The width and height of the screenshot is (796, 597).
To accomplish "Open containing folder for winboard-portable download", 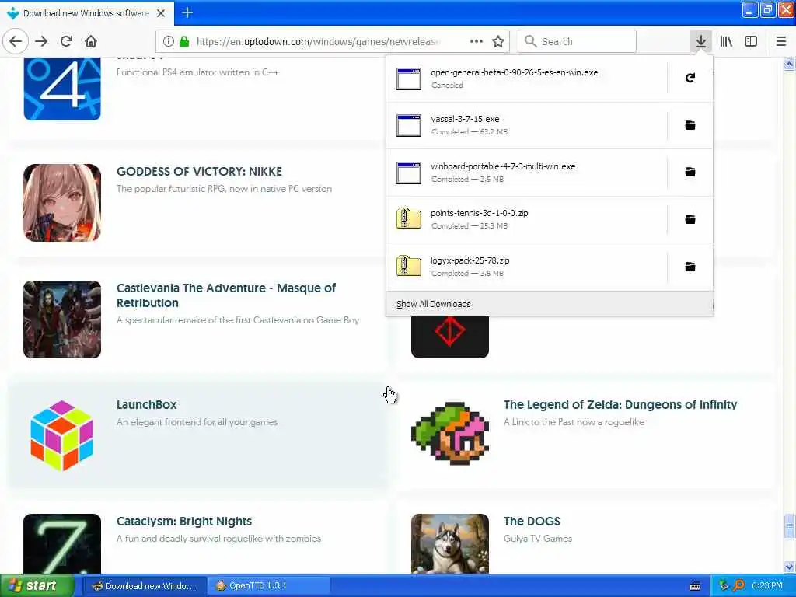I will [690, 172].
